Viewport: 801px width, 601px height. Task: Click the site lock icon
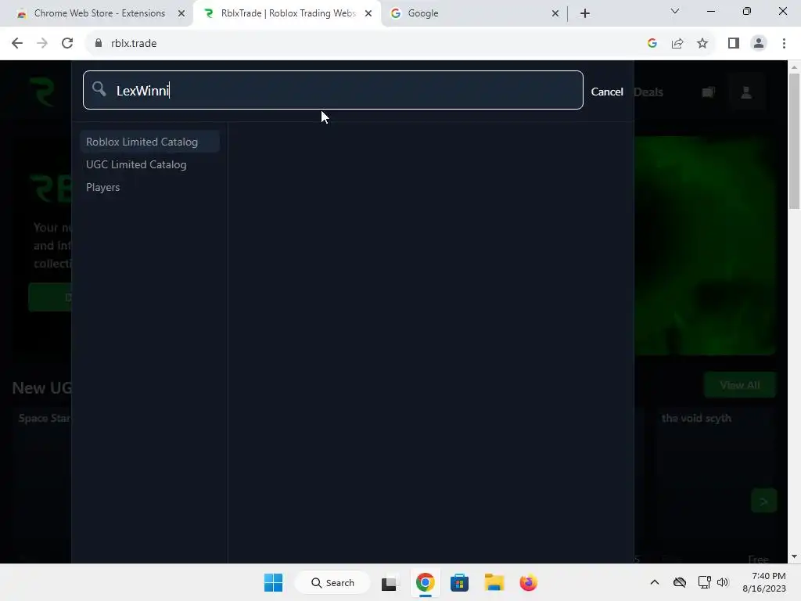click(x=99, y=43)
